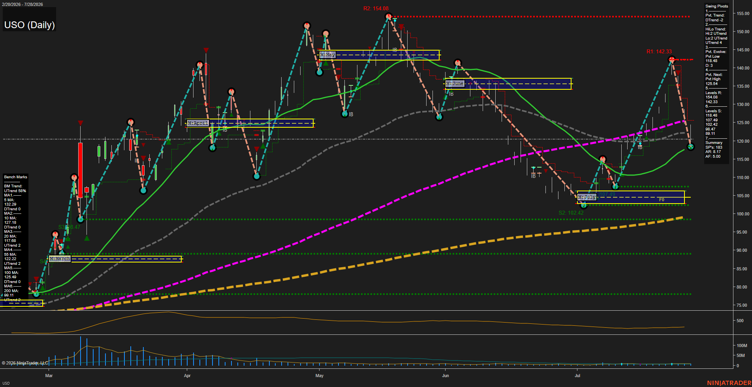This screenshot has width=752, height=387.
Task: Click the 98.47 support level in Swing Pivots
Action: click(710, 129)
